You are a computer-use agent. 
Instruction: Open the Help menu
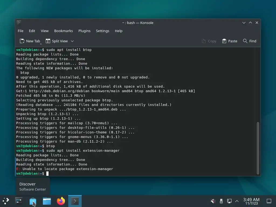tap(119, 31)
